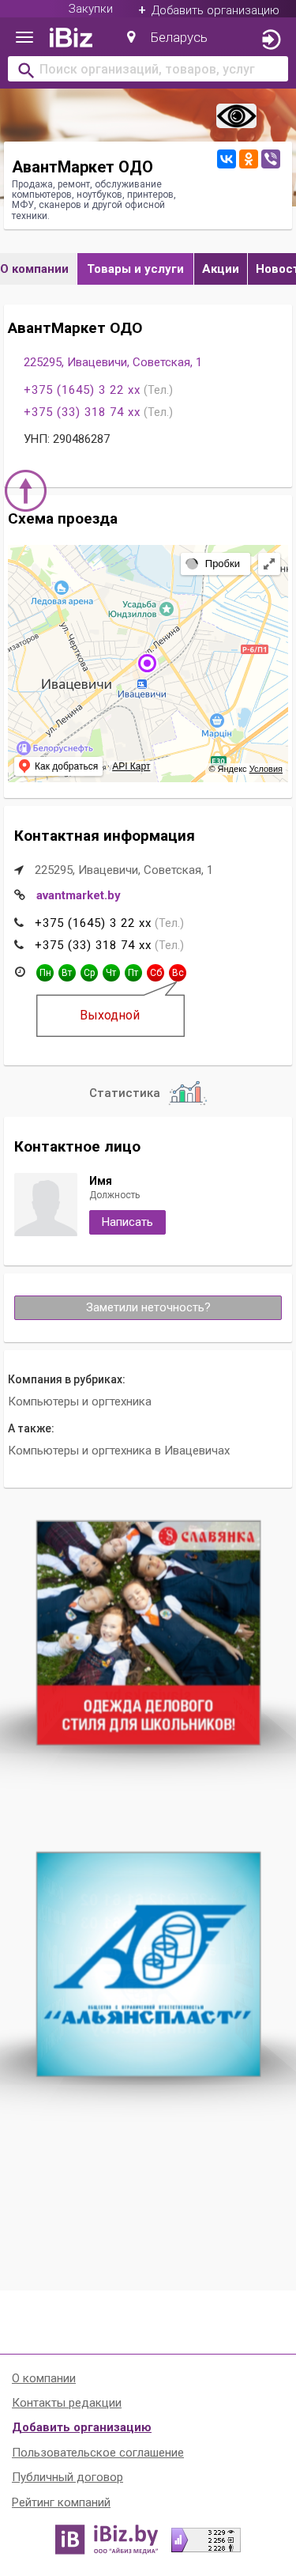The width and height of the screenshot is (296, 2576).
Task: Click the accessibility eye icon
Action: click(236, 116)
